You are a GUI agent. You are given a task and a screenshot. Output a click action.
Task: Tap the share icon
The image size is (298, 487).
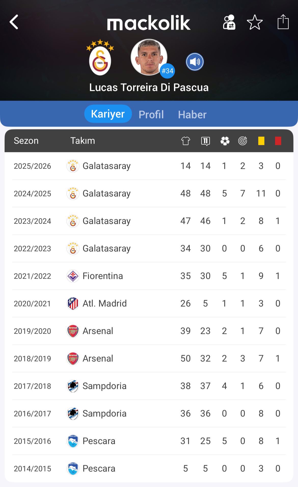[283, 22]
